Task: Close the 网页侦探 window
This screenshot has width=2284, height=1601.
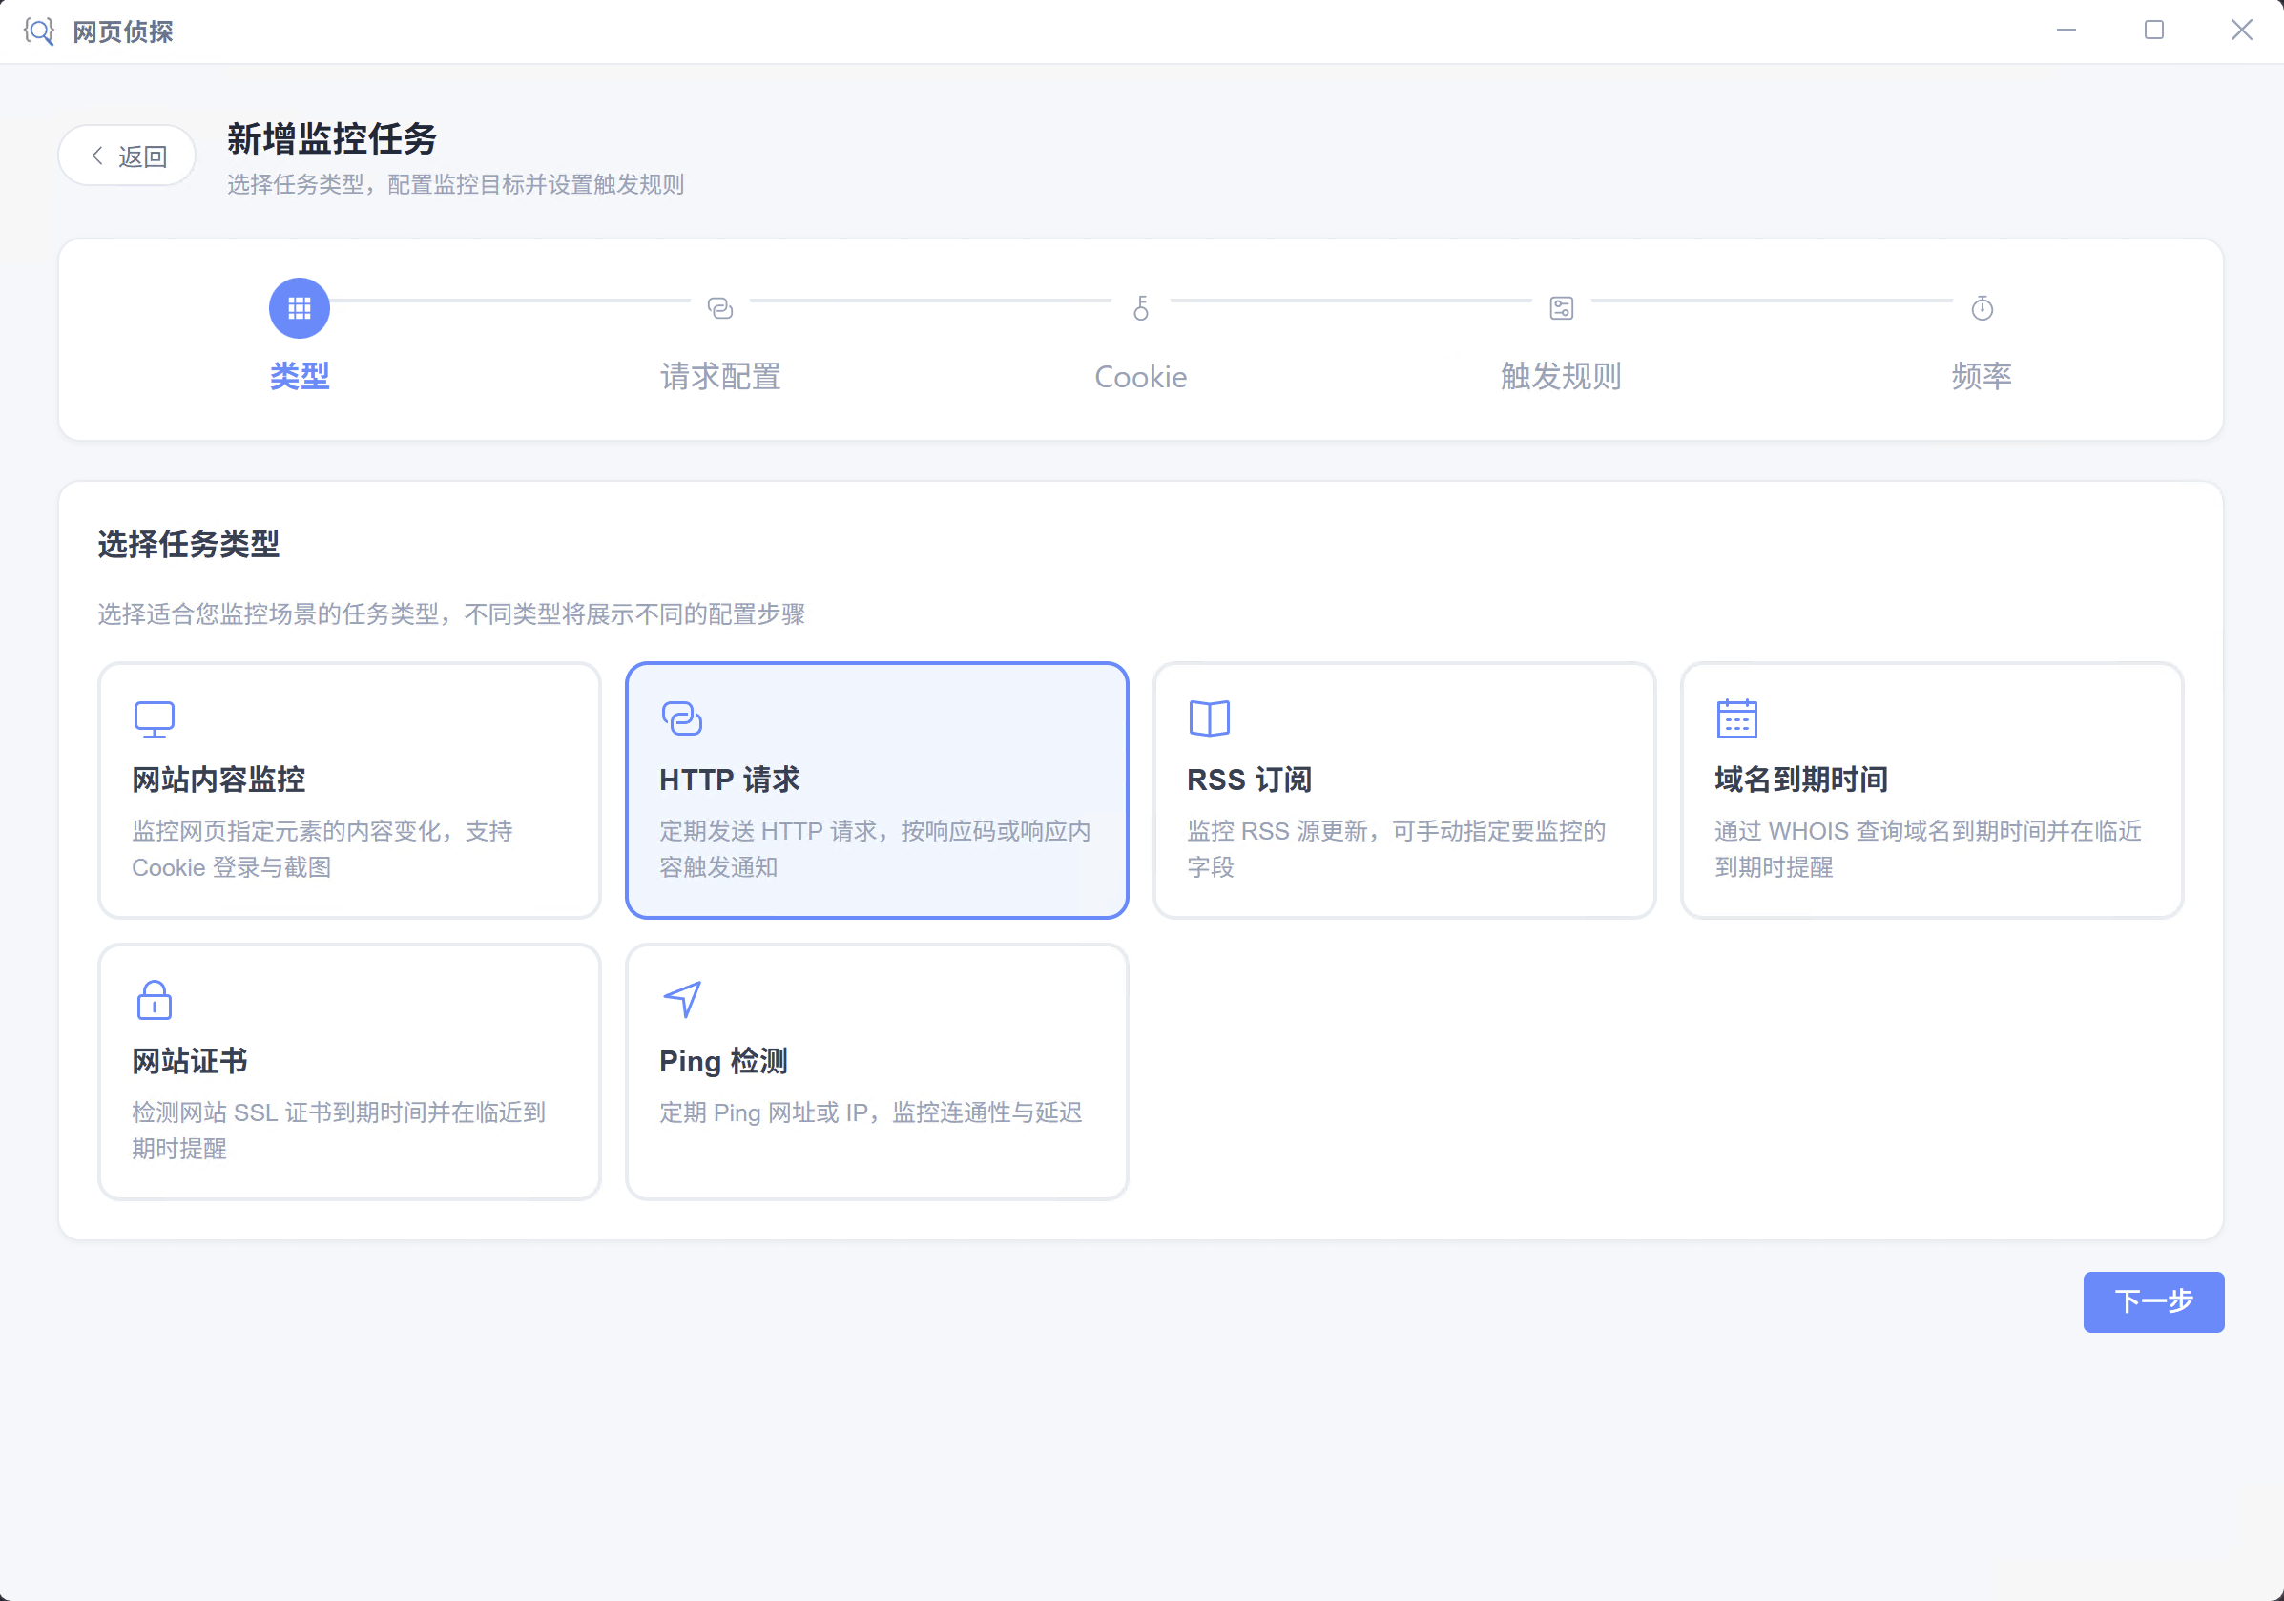Action: [x=2241, y=31]
